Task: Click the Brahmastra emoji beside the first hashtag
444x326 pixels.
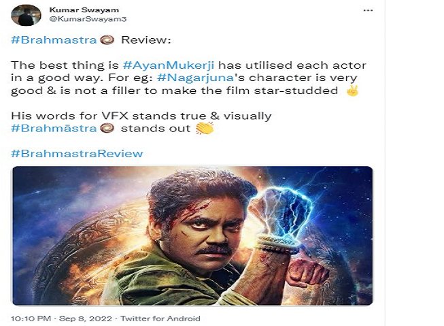Action: (107, 39)
